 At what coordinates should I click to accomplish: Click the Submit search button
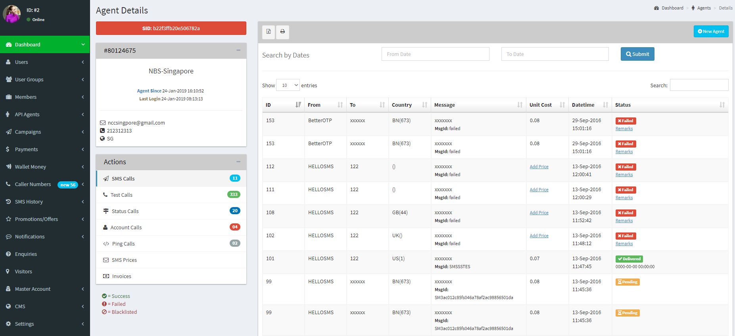(x=637, y=54)
